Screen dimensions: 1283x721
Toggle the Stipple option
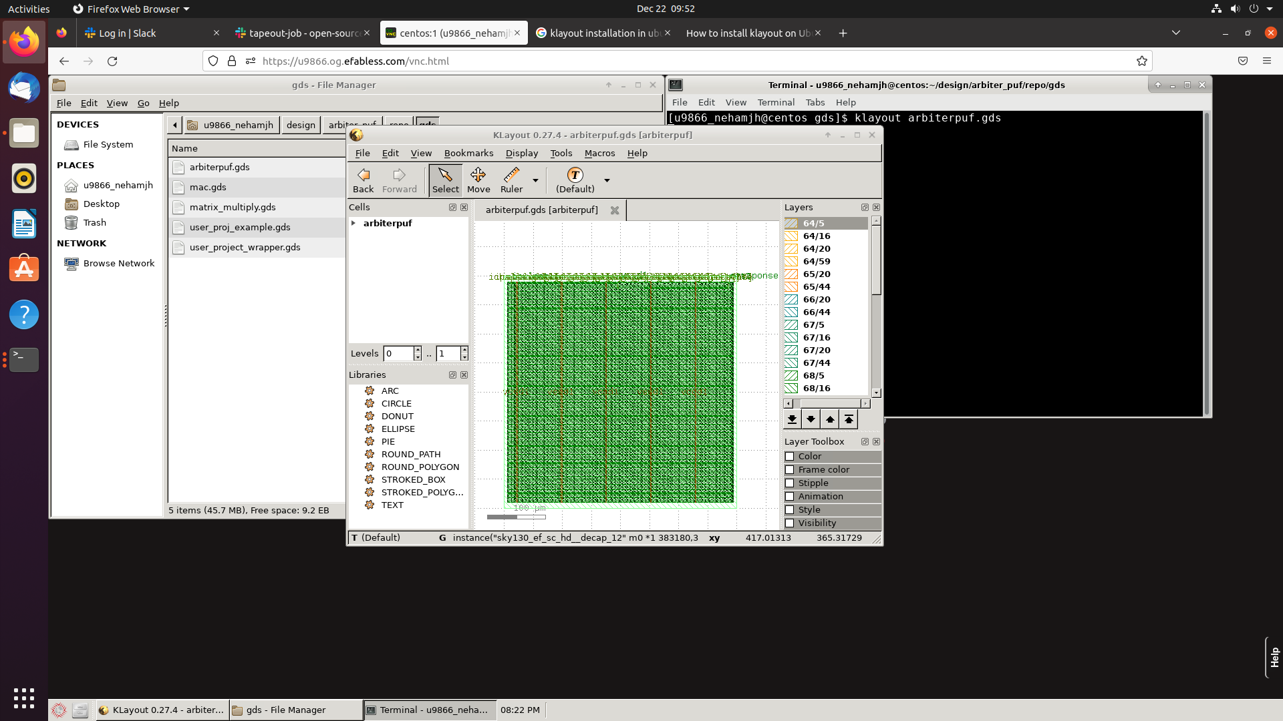pyautogui.click(x=791, y=483)
